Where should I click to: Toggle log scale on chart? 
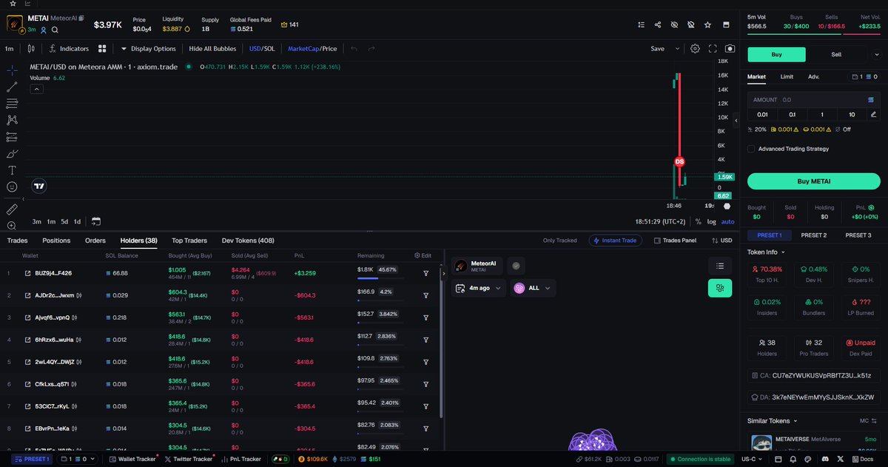tap(711, 221)
